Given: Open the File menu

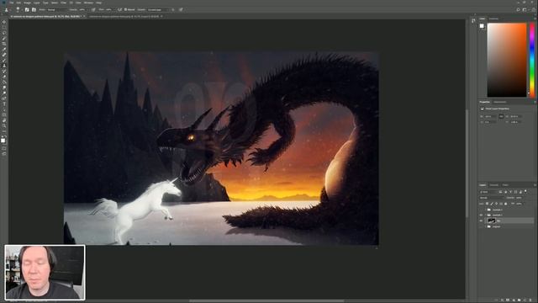Looking at the screenshot, I should point(11,3).
